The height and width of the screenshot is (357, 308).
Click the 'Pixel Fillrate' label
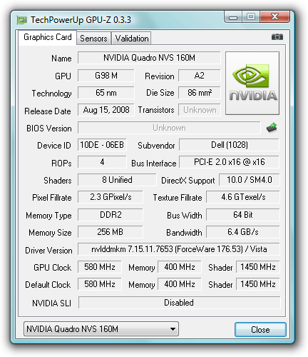52,198
